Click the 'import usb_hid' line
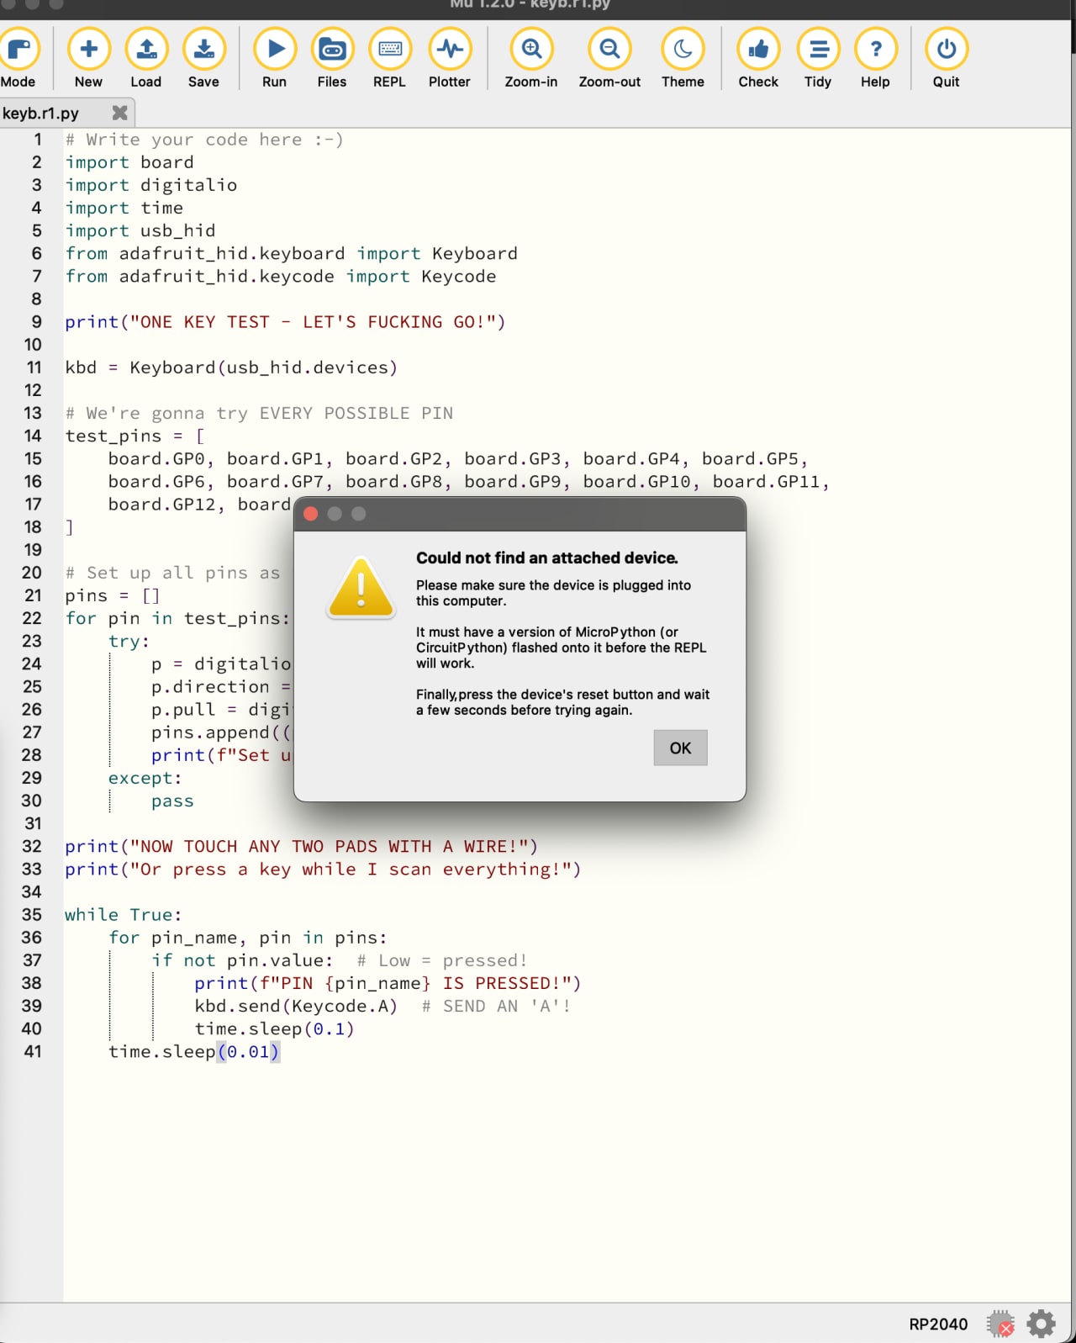This screenshot has height=1343, width=1076. [x=140, y=230]
